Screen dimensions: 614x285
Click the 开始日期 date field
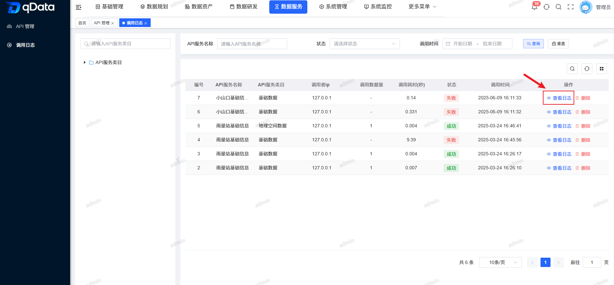[463, 44]
